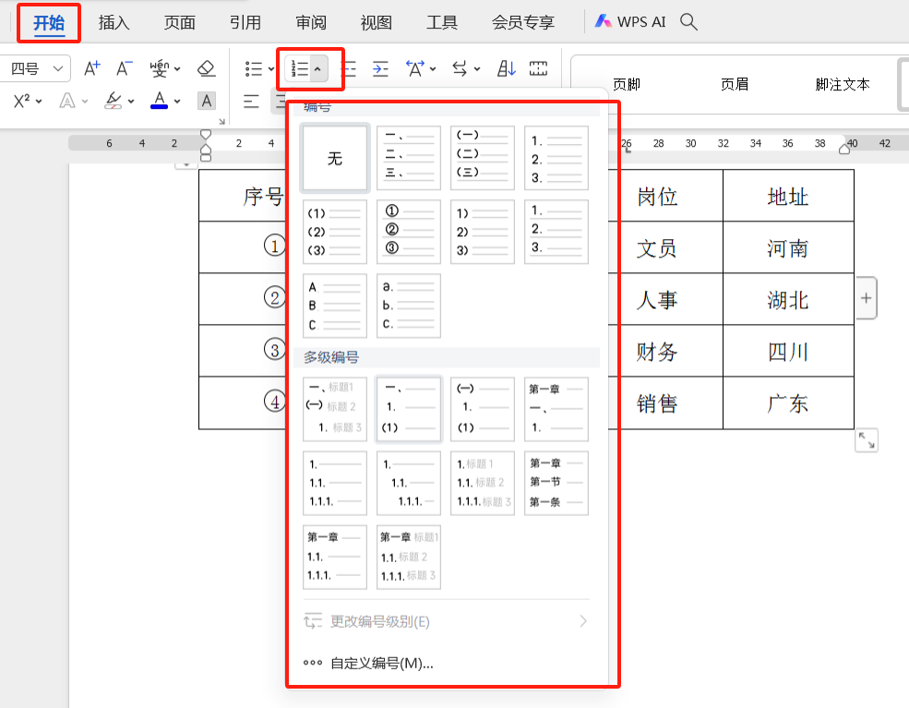Click the phonetic guide (wén) icon

[x=159, y=68]
